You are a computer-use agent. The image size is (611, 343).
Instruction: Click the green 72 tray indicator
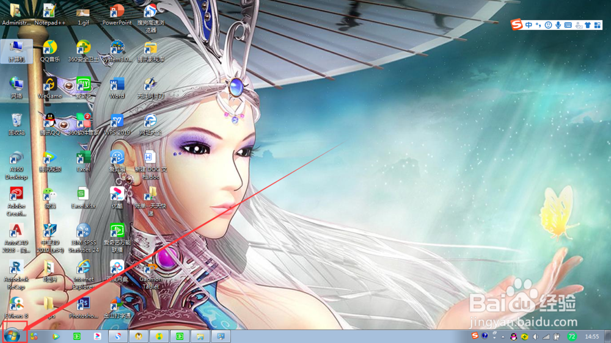tap(572, 337)
